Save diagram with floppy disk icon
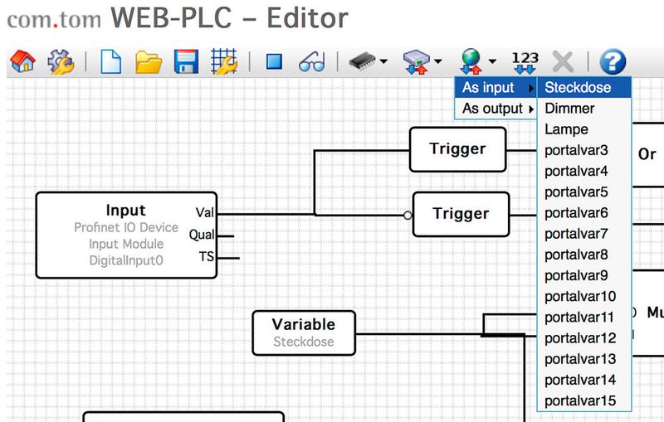 186,61
